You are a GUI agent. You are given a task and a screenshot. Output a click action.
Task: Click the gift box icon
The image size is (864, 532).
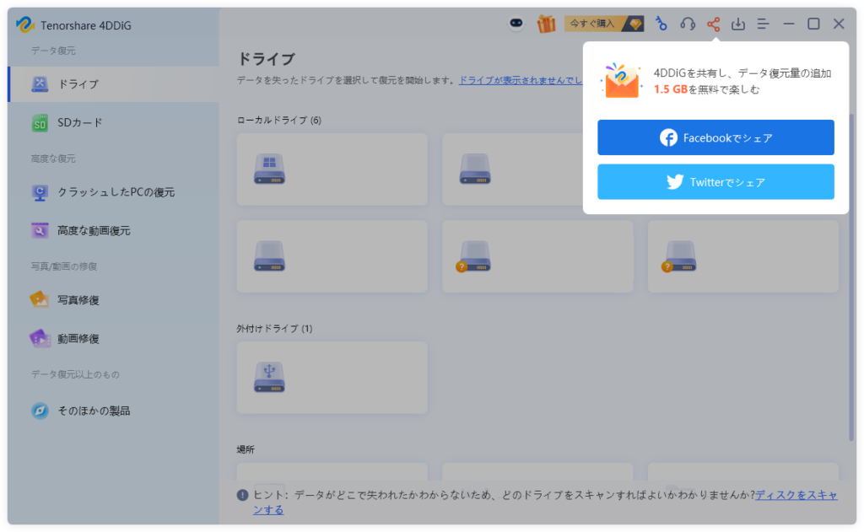tap(546, 24)
